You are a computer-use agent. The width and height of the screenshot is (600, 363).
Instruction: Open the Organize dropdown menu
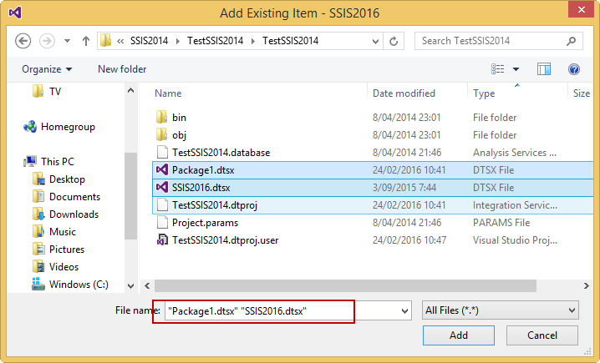47,69
